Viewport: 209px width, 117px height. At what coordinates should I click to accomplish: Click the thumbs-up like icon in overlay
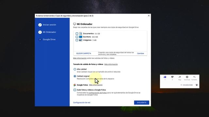[165, 77]
